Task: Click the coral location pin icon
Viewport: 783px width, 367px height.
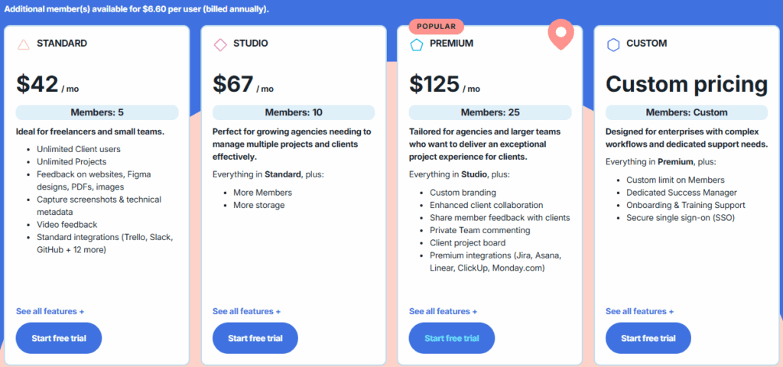Action: (x=560, y=34)
